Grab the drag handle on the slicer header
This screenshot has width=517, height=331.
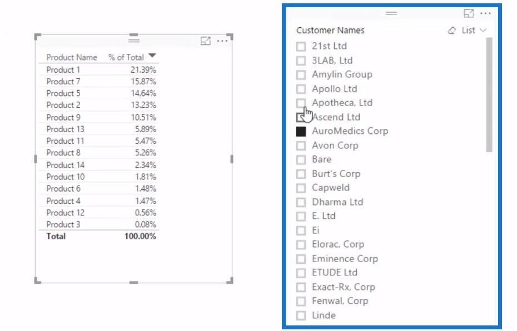point(391,13)
